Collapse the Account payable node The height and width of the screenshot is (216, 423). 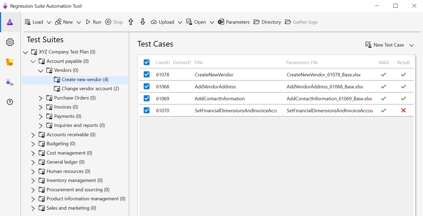click(33, 61)
